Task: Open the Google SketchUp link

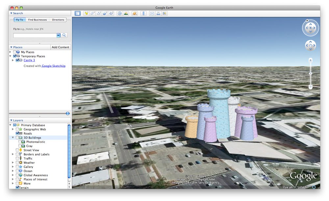Action: tap(54, 66)
